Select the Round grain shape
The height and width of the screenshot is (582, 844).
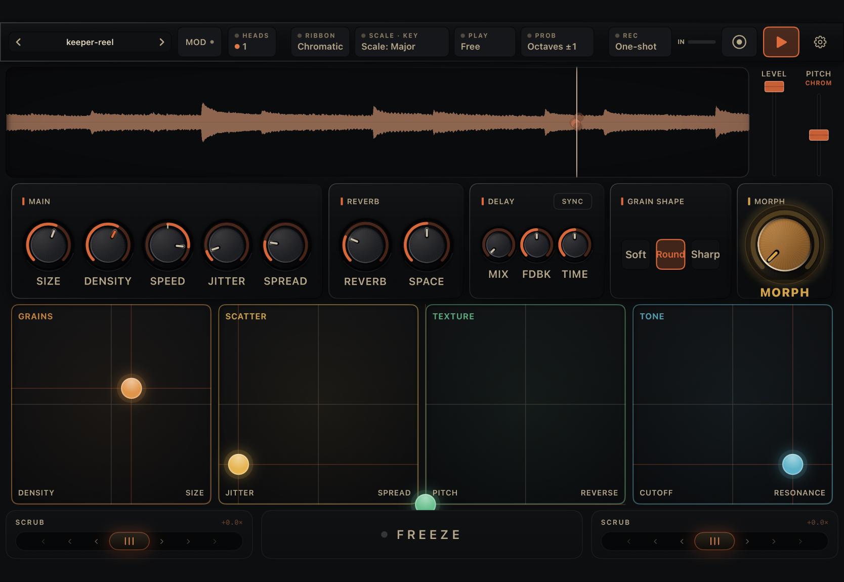point(670,255)
